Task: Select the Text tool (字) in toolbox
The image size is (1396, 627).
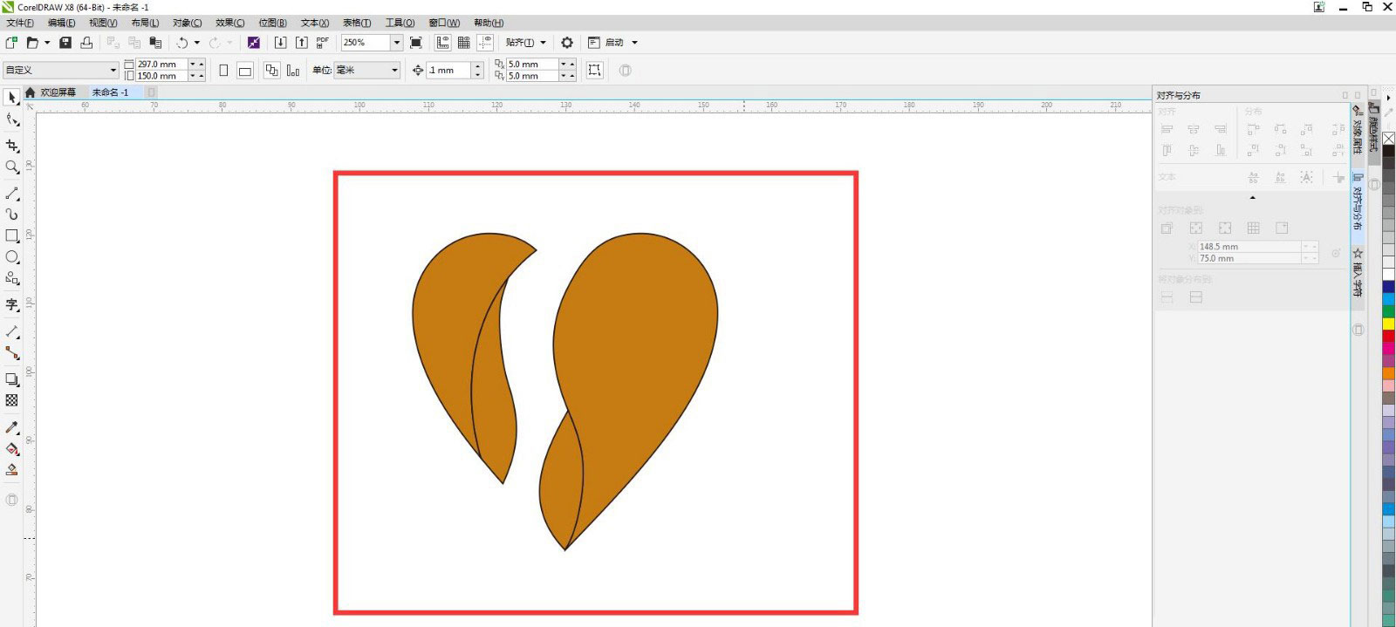Action: point(12,304)
